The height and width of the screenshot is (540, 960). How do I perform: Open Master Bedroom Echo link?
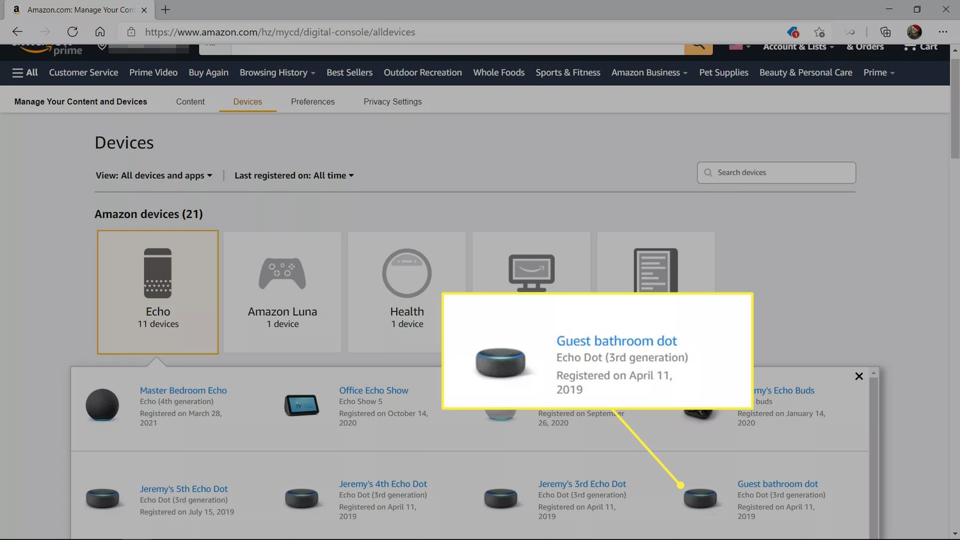(x=183, y=390)
